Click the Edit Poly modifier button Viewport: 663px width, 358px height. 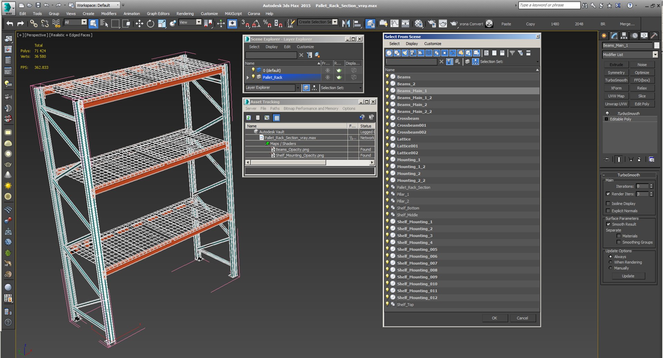[x=642, y=104]
